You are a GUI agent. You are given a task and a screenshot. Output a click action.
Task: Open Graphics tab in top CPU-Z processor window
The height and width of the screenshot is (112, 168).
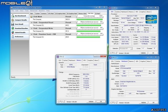143,12
